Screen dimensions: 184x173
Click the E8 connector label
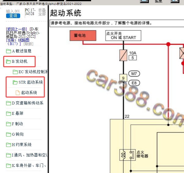[134, 83]
